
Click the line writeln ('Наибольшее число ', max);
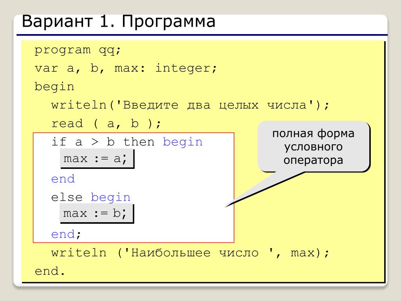(190, 253)
